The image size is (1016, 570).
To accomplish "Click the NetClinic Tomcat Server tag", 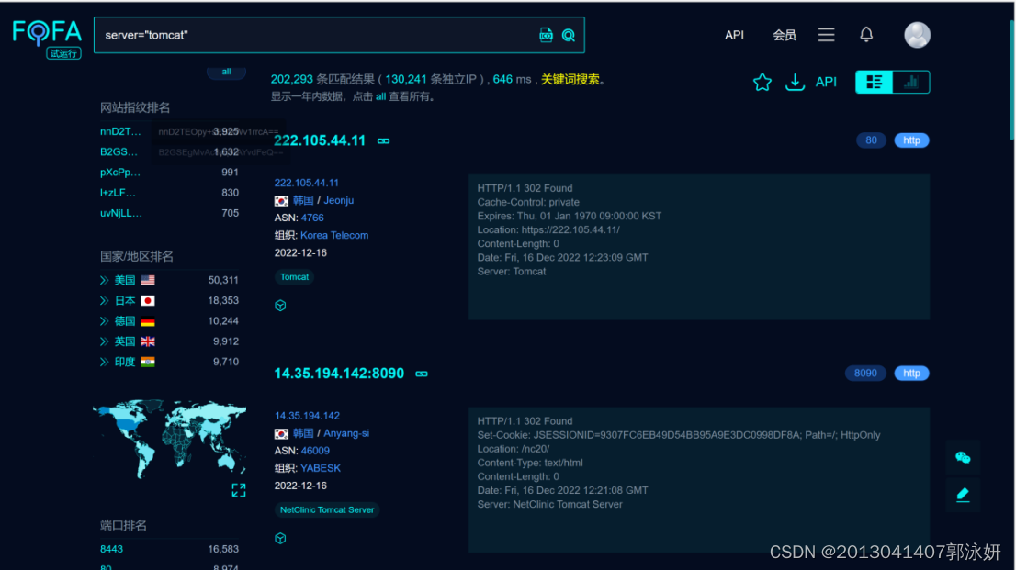I will 327,510.
